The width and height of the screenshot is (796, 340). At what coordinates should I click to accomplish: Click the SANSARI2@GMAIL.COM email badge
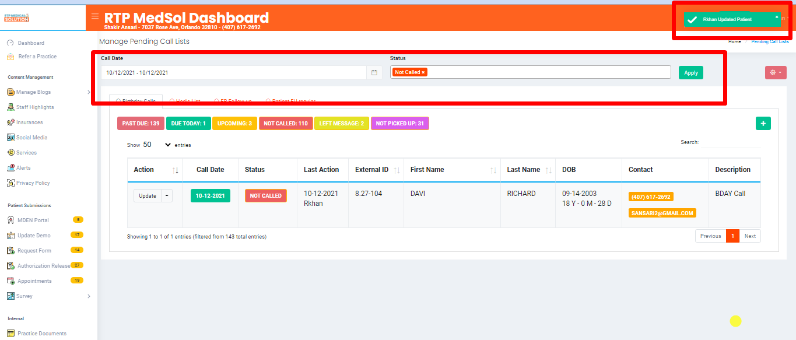tap(662, 213)
